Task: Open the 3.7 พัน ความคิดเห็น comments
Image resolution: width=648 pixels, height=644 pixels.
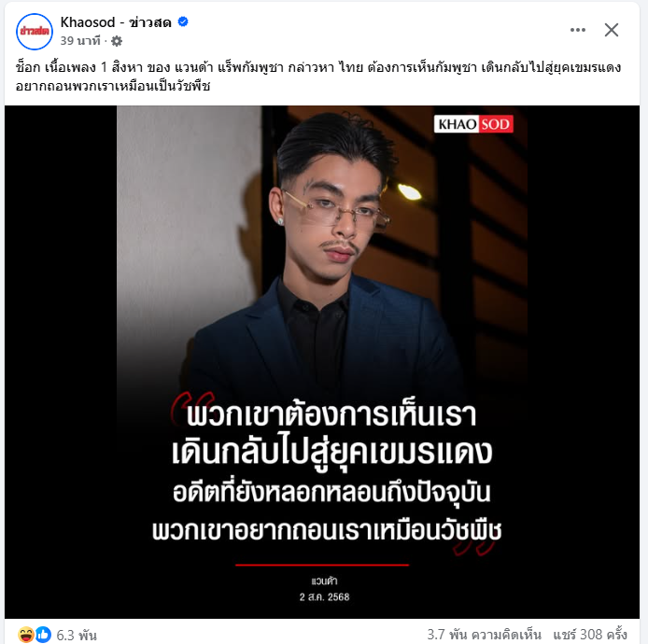Action: pos(484,635)
